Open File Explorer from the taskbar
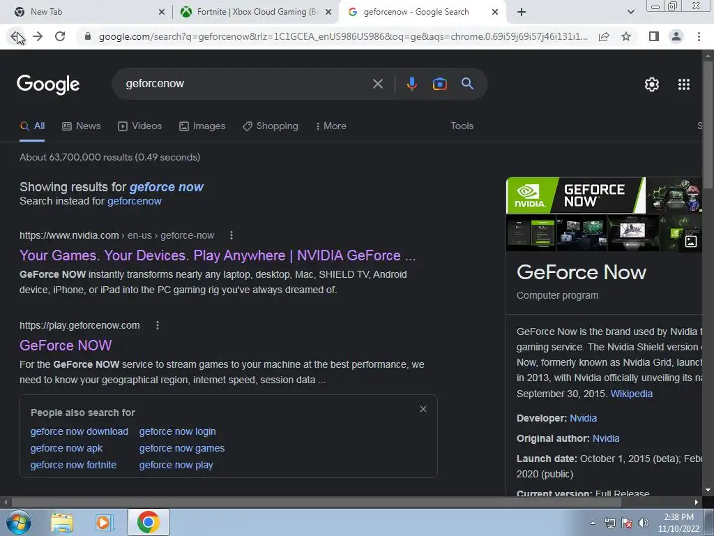 (62, 523)
